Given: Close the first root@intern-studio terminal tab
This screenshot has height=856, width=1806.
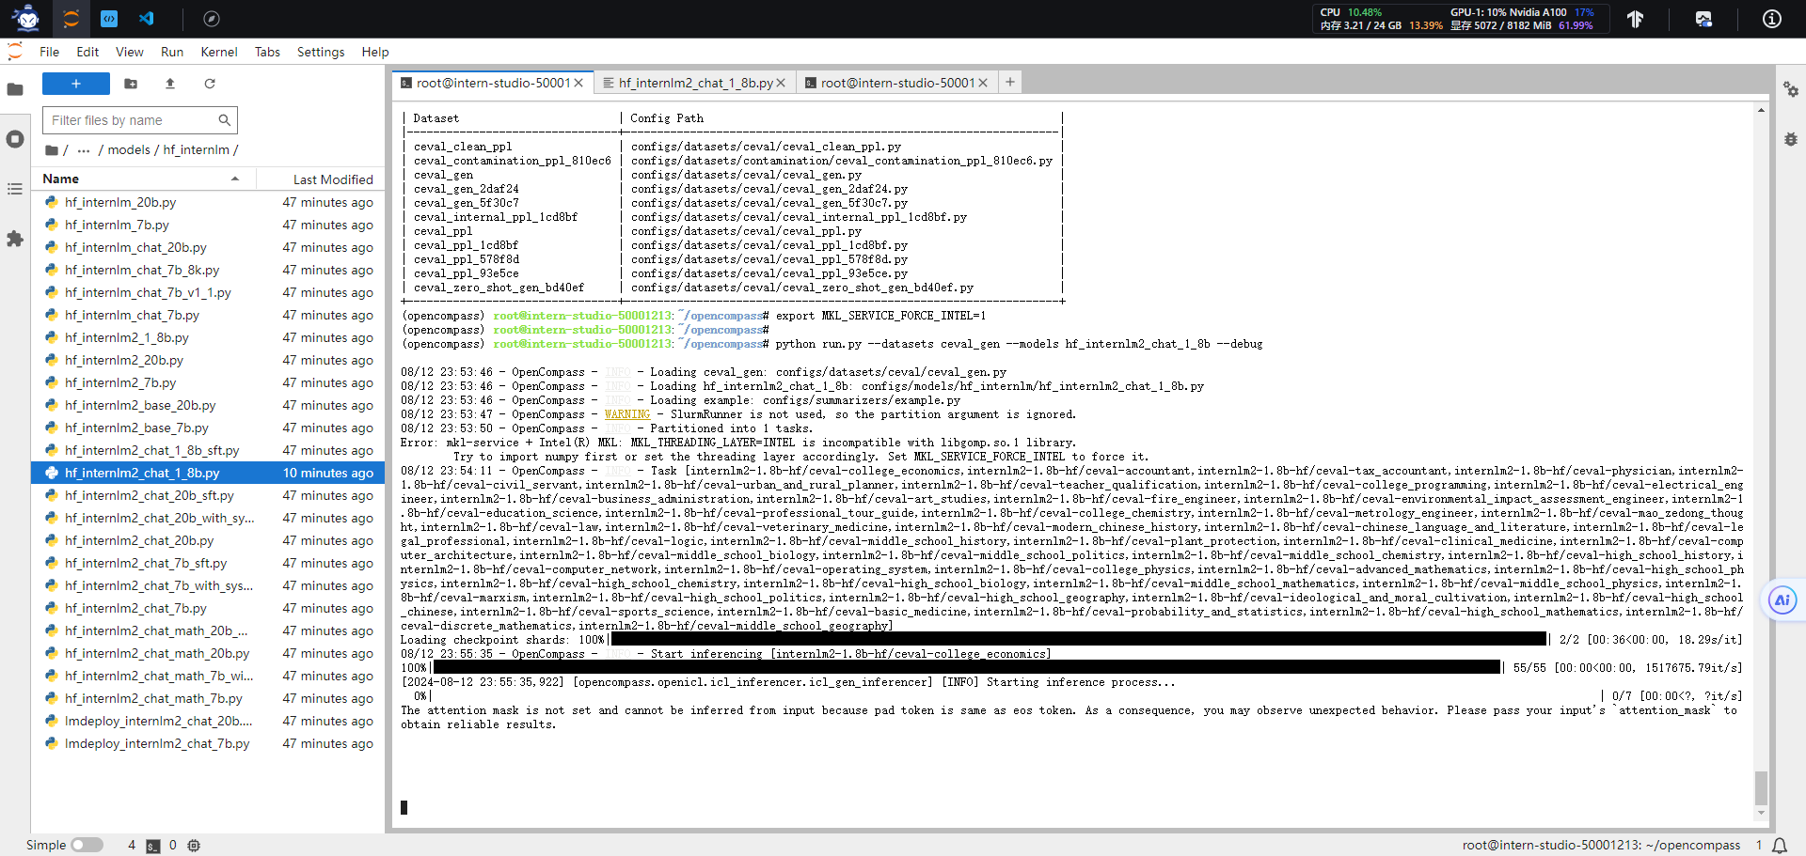Looking at the screenshot, I should click(x=578, y=83).
